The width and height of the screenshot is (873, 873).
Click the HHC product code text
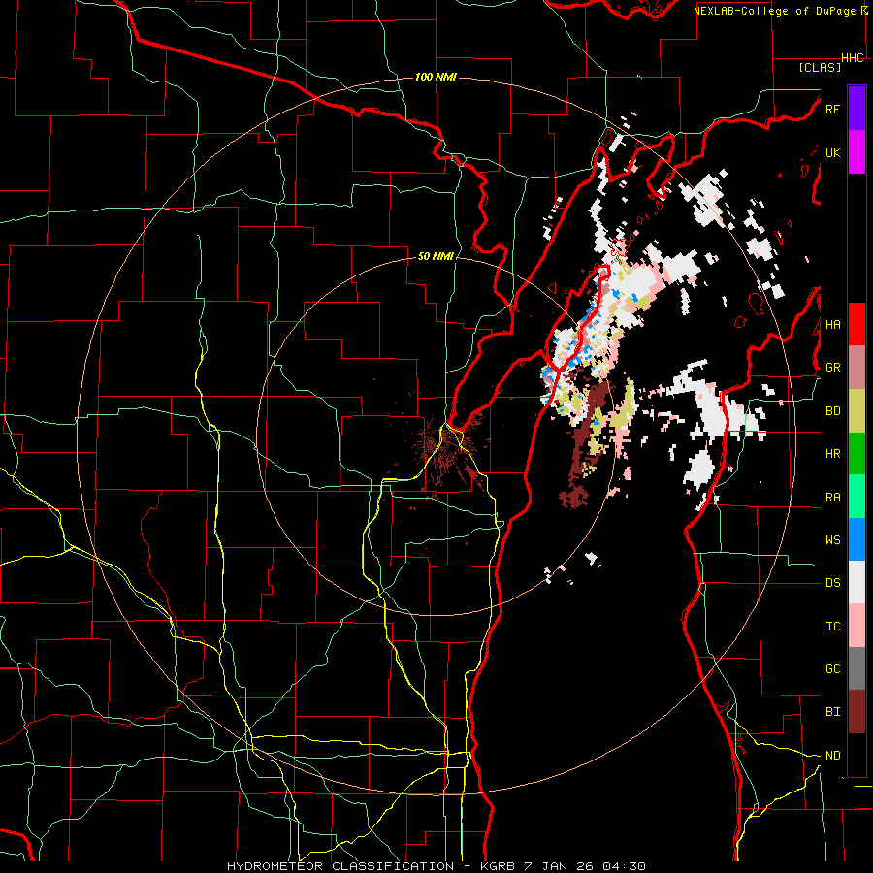(853, 58)
